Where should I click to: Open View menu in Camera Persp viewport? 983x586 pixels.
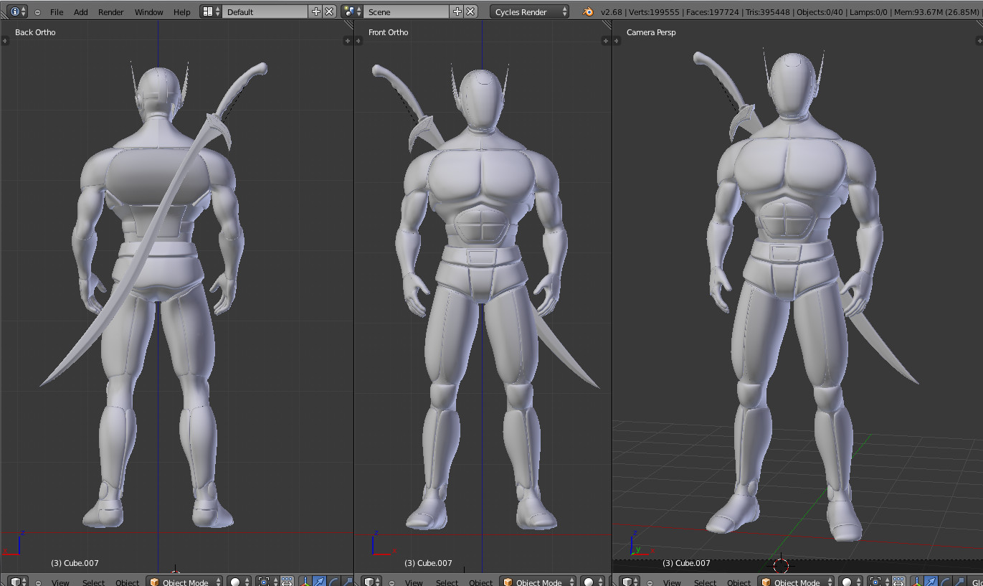tap(672, 582)
